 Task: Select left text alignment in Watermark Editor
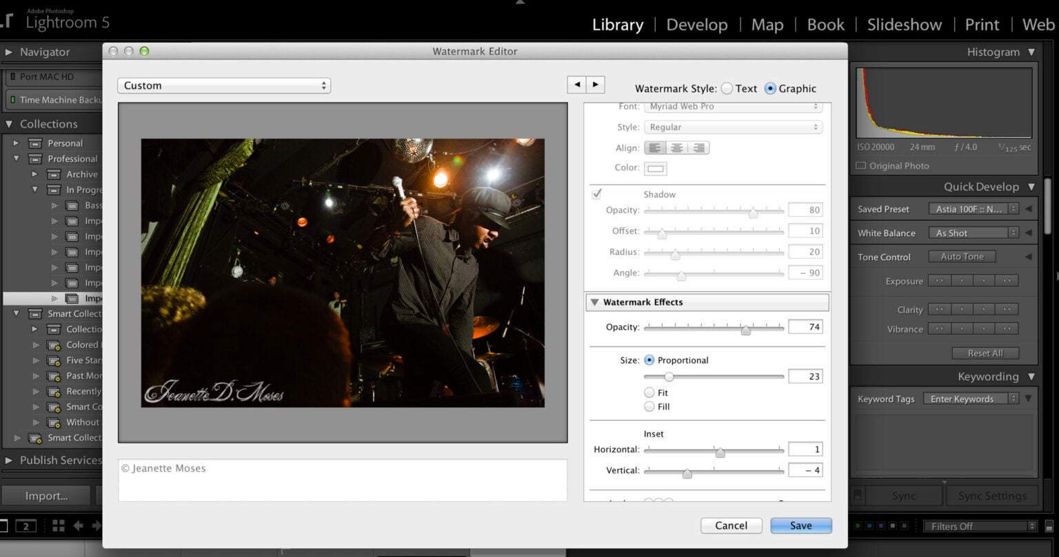(x=654, y=147)
